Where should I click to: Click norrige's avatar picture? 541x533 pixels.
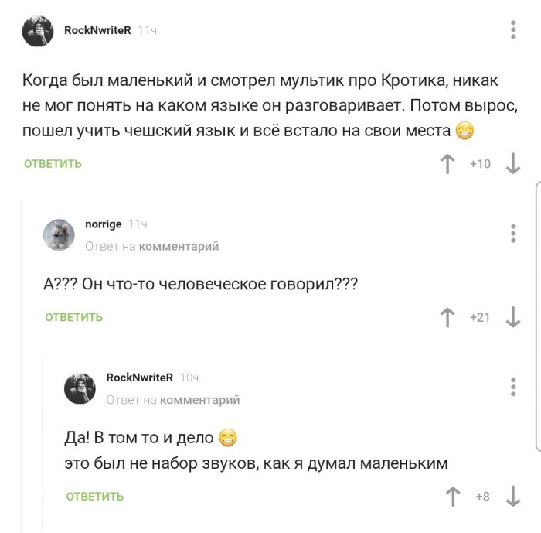(x=59, y=234)
